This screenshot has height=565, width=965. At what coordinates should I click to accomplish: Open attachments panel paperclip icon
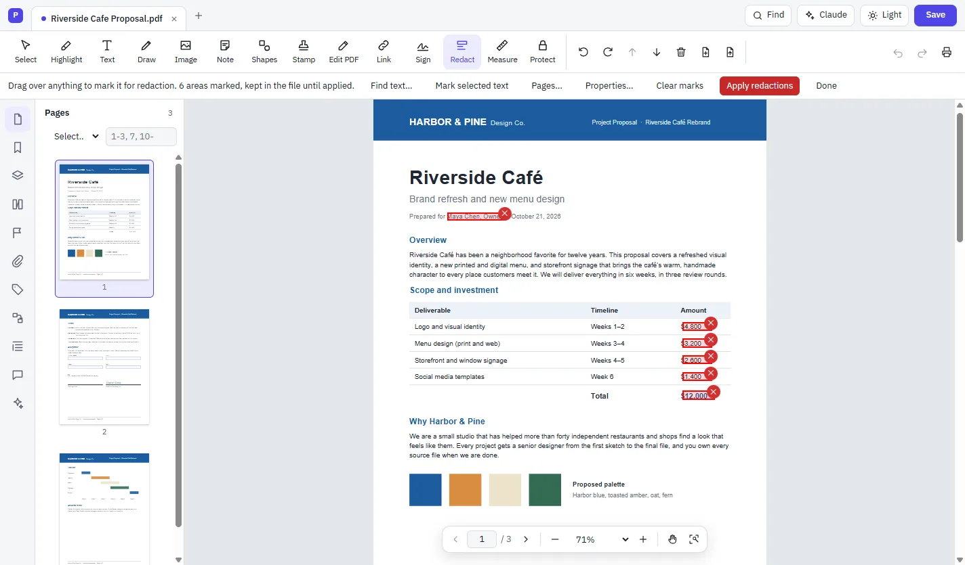click(18, 261)
